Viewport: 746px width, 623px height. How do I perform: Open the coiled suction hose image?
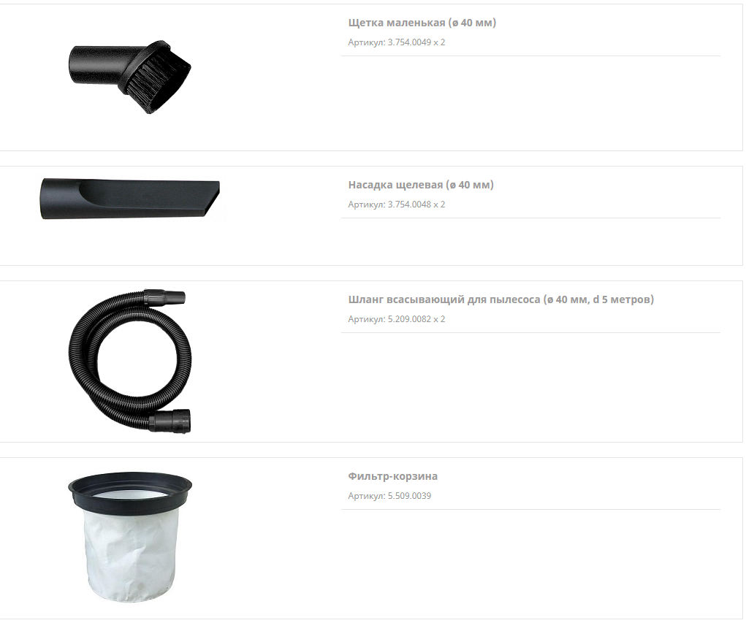(130, 361)
